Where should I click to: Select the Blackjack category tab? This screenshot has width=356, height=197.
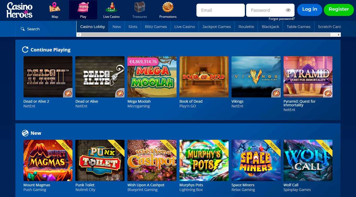(270, 27)
